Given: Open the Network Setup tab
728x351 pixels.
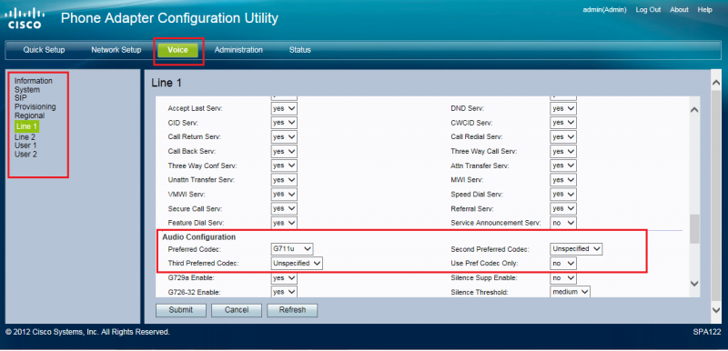Looking at the screenshot, I should coord(116,50).
